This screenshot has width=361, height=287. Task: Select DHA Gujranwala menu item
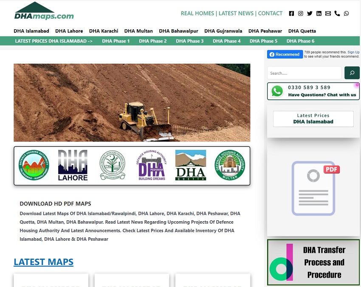click(223, 31)
